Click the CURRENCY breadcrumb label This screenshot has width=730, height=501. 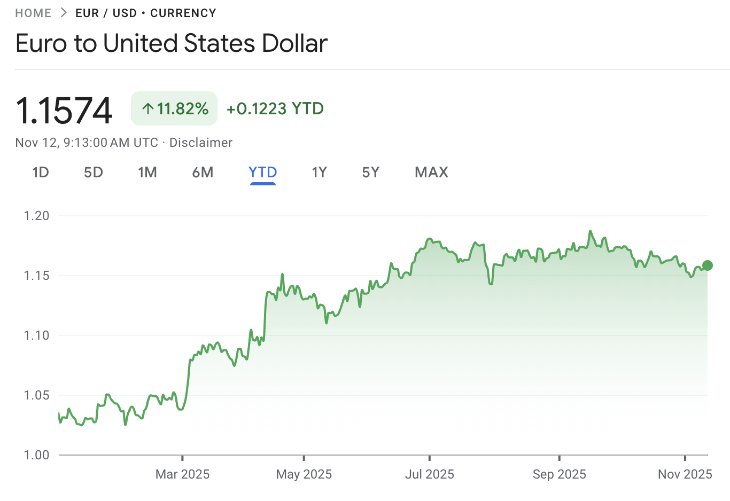tap(183, 13)
